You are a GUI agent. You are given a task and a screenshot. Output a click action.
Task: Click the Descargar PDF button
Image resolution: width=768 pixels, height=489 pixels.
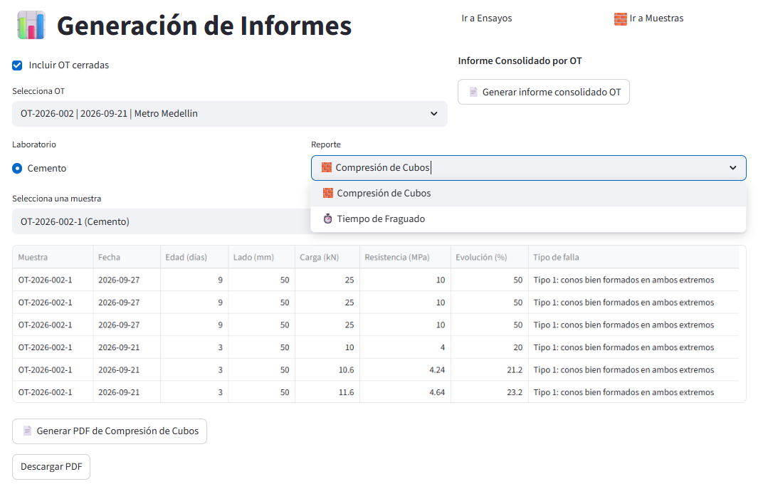pyautogui.click(x=51, y=467)
